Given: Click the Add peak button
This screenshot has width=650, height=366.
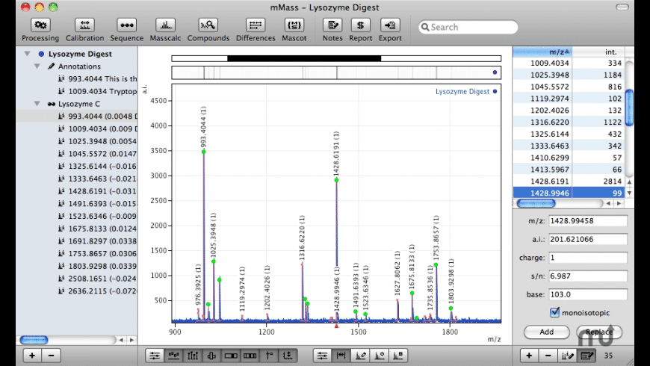Looking at the screenshot, I should point(546,332).
